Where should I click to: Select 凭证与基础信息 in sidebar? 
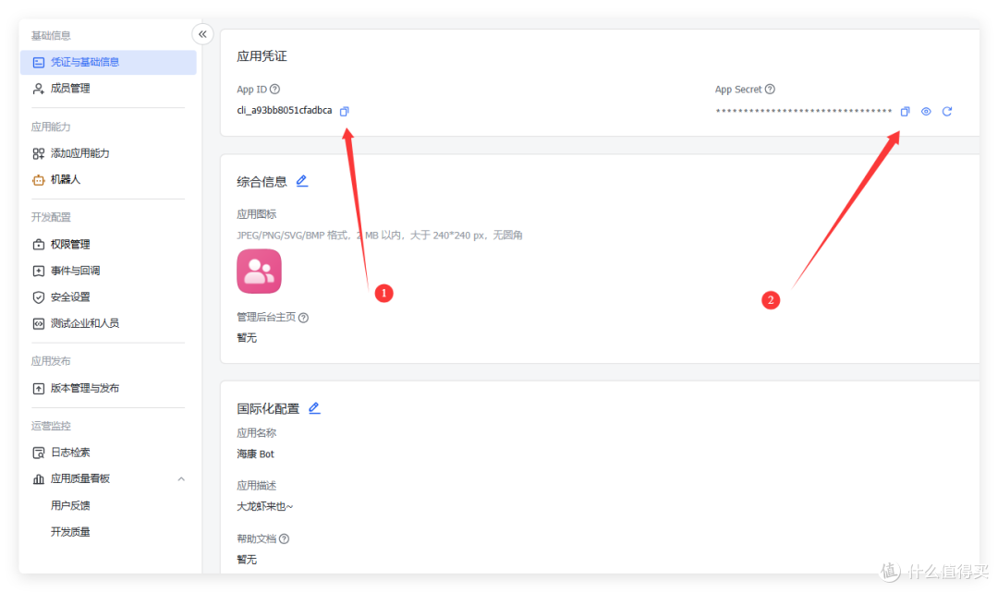(108, 62)
